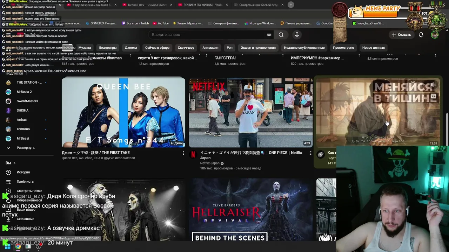Open SwordMasters channel avatar in subscriptions

point(8,101)
